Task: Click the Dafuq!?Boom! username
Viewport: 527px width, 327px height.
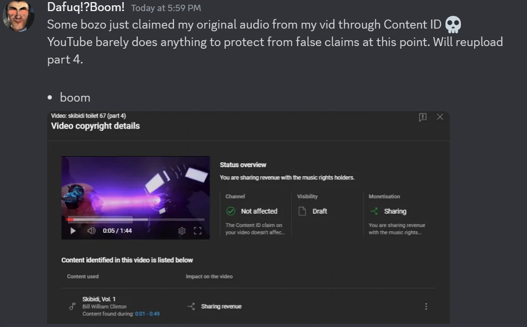Action: pos(86,7)
